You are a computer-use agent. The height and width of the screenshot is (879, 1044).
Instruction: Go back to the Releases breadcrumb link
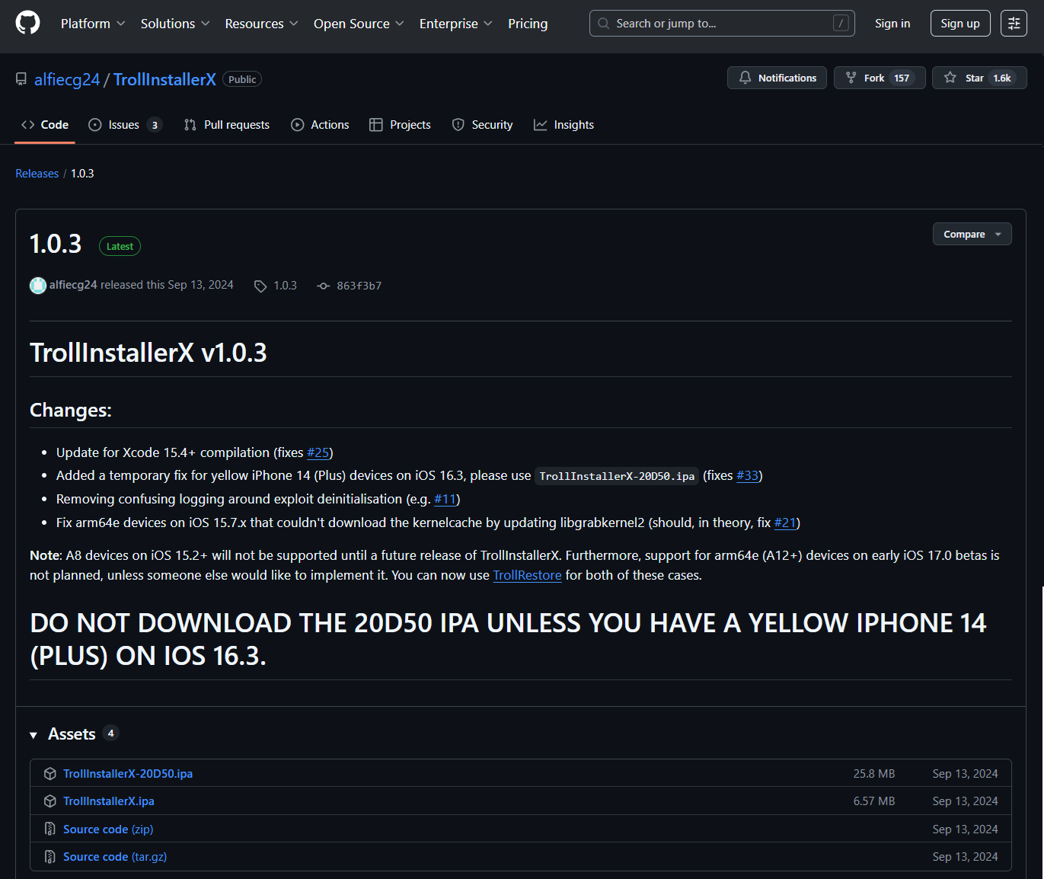tap(37, 174)
